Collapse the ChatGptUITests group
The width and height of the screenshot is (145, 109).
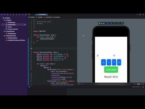[3, 36]
